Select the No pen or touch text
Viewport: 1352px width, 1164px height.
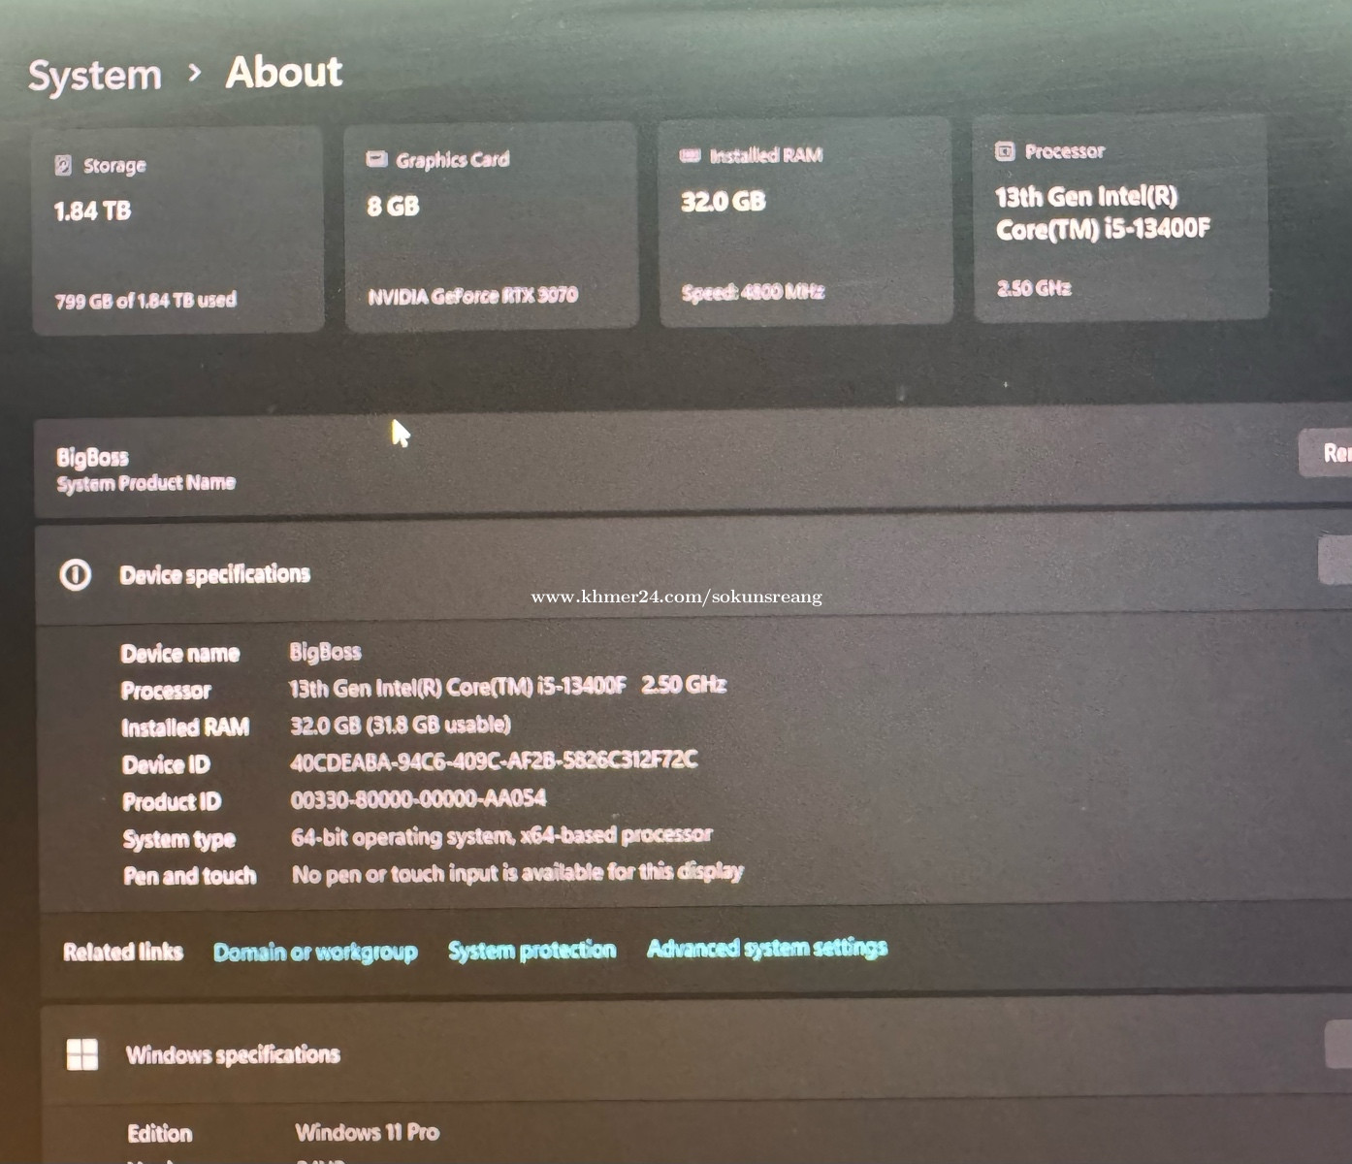pyautogui.click(x=518, y=873)
